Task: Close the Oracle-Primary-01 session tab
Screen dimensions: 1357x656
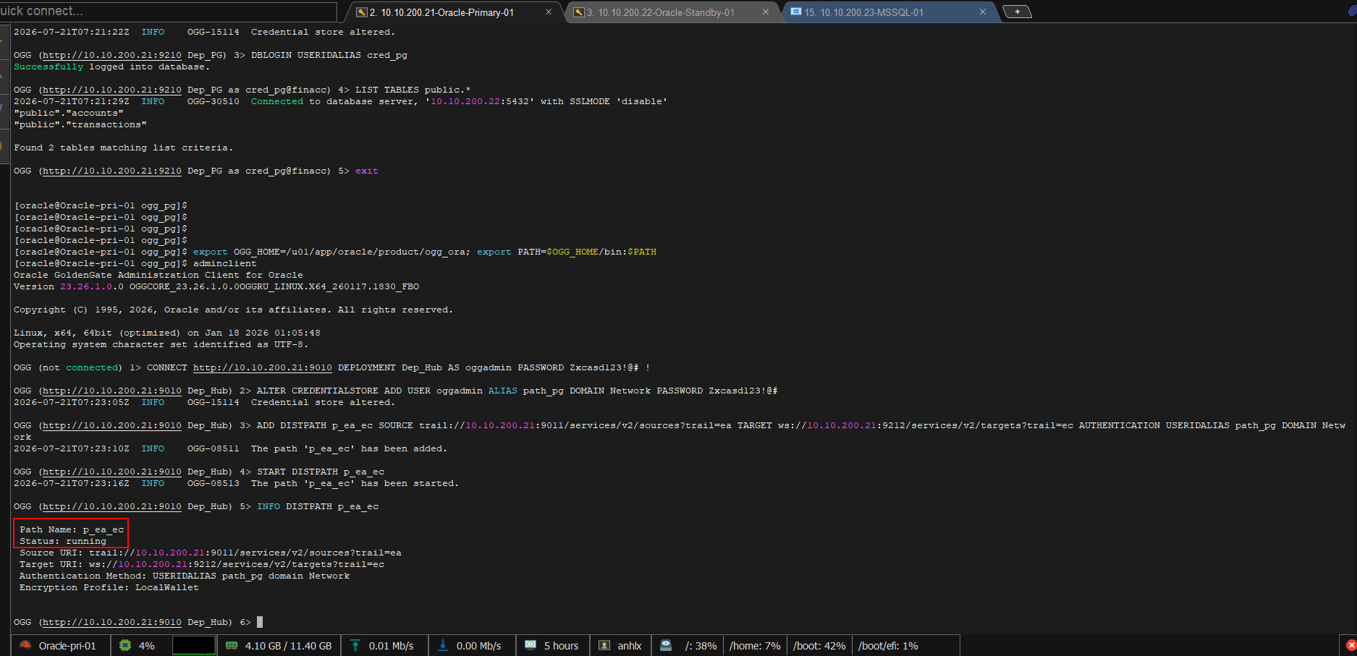Action: [x=549, y=12]
